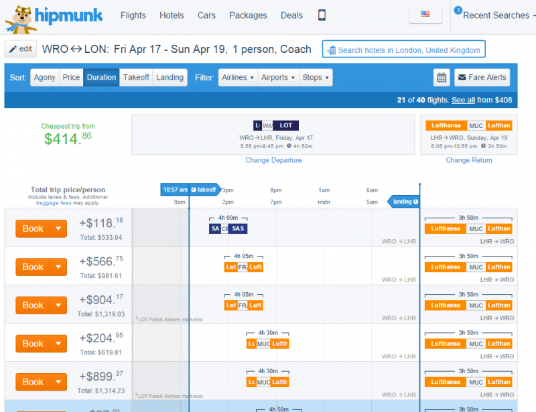Viewport: 536px width, 412px height.
Task: Select the SAS 4h 00m flight bar
Action: tap(228, 228)
